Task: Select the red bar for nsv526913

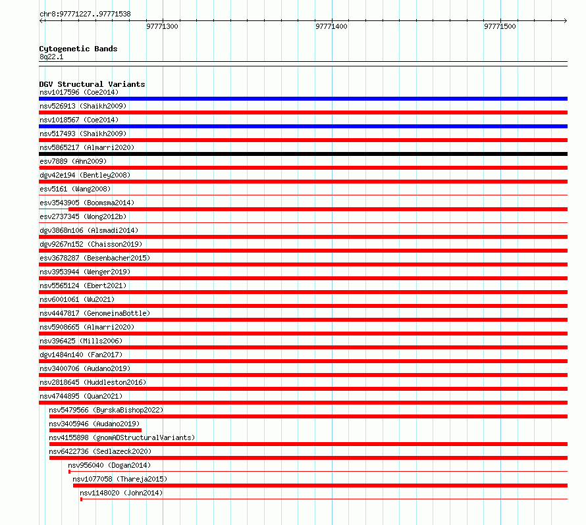Action: point(303,113)
